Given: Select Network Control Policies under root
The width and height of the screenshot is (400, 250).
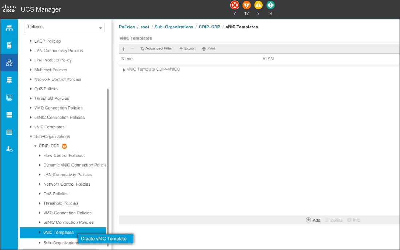Looking at the screenshot, I should pos(58,79).
